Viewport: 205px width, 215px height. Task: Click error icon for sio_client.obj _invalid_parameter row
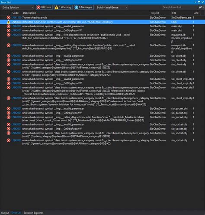tap(9, 56)
